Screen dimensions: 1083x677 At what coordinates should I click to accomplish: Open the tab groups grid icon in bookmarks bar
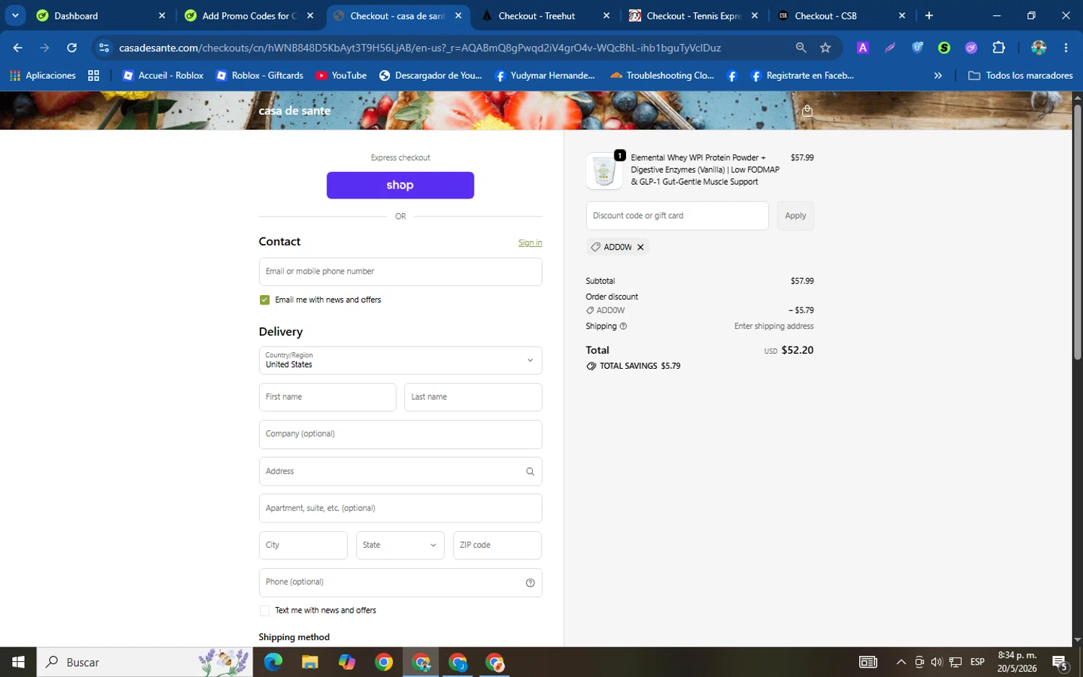tap(93, 75)
